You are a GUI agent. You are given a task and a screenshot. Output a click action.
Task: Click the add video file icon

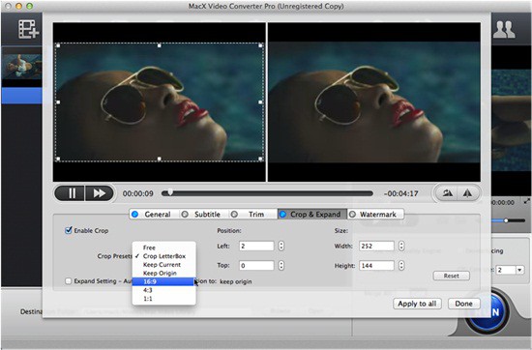click(28, 29)
